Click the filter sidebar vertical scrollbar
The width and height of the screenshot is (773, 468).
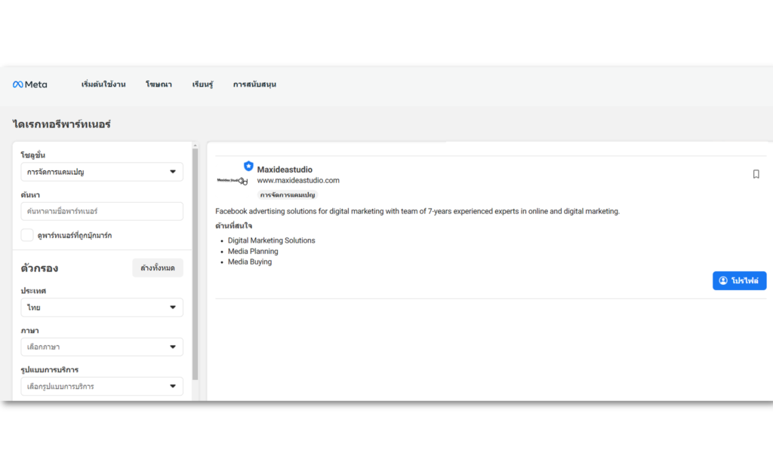coord(196,264)
